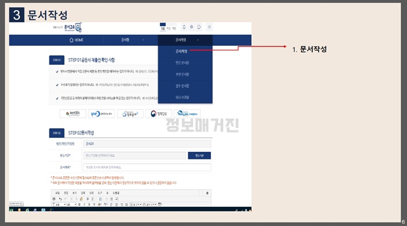This screenshot has width=407, height=226.
Task: Click the editor print icon
Action: [54, 199]
